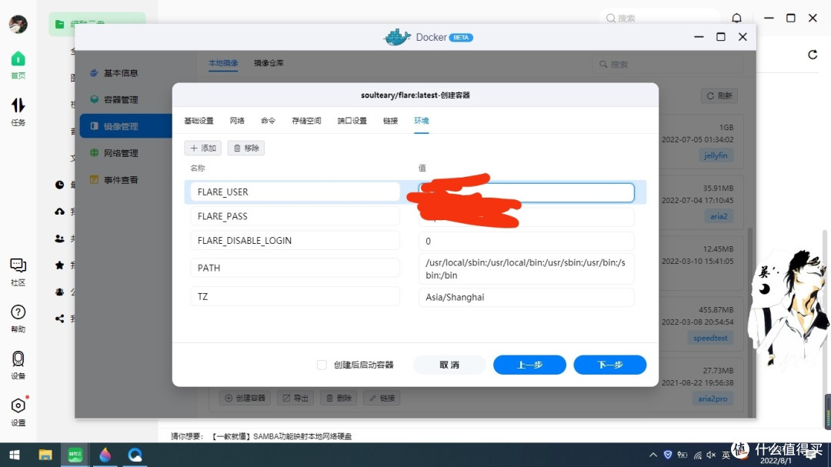Click the flame droplet taskbar icon

105,455
